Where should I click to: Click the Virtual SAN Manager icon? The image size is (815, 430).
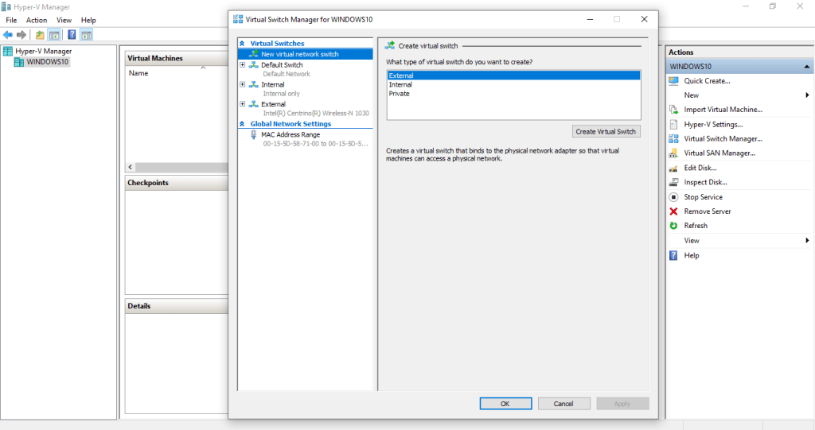[x=673, y=153]
